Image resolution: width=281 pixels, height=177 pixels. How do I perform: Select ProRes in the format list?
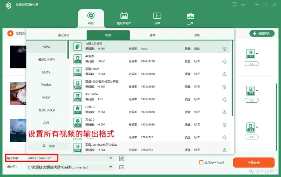pyautogui.click(x=46, y=85)
